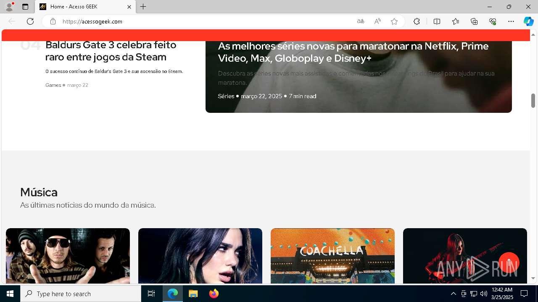Select the Home - Acesso GEEK tab
Image resolution: width=538 pixels, height=302 pixels.
tap(85, 7)
